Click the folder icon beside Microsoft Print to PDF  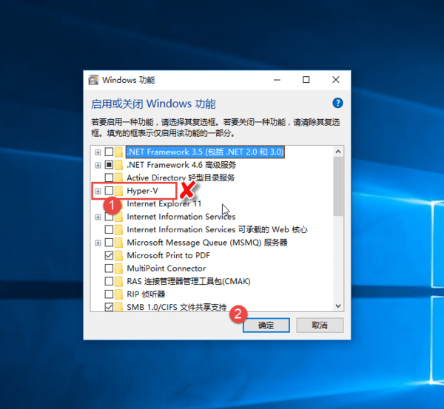[x=120, y=255]
